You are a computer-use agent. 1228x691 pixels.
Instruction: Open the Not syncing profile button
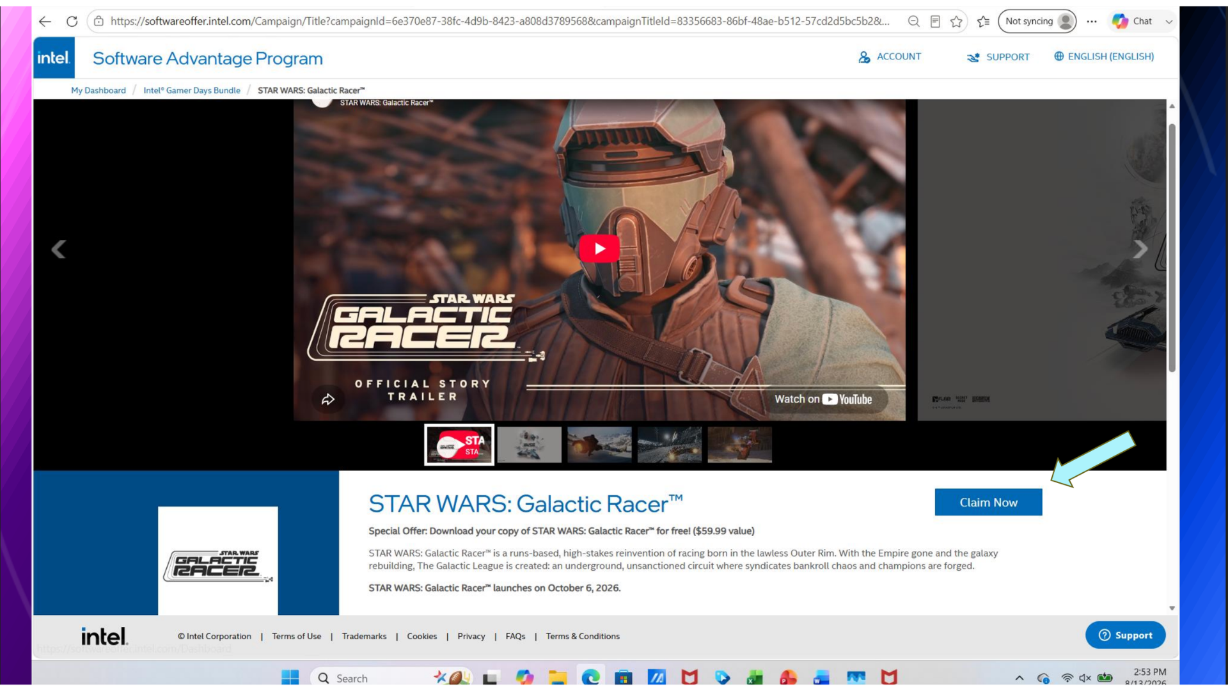[1037, 21]
